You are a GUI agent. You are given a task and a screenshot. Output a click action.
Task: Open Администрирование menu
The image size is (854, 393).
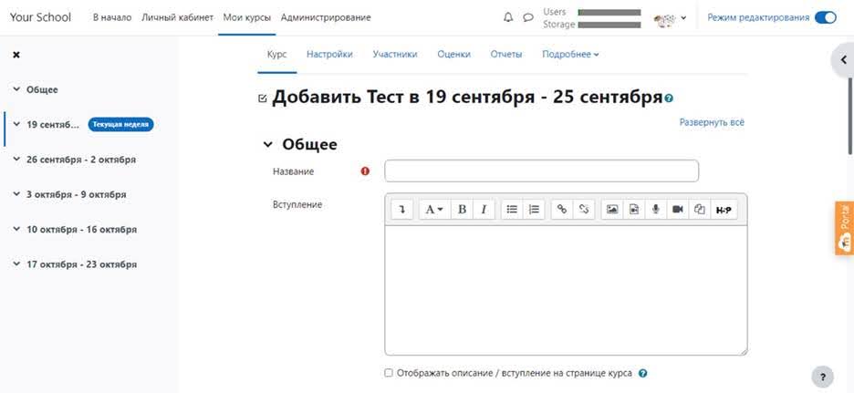(x=326, y=17)
